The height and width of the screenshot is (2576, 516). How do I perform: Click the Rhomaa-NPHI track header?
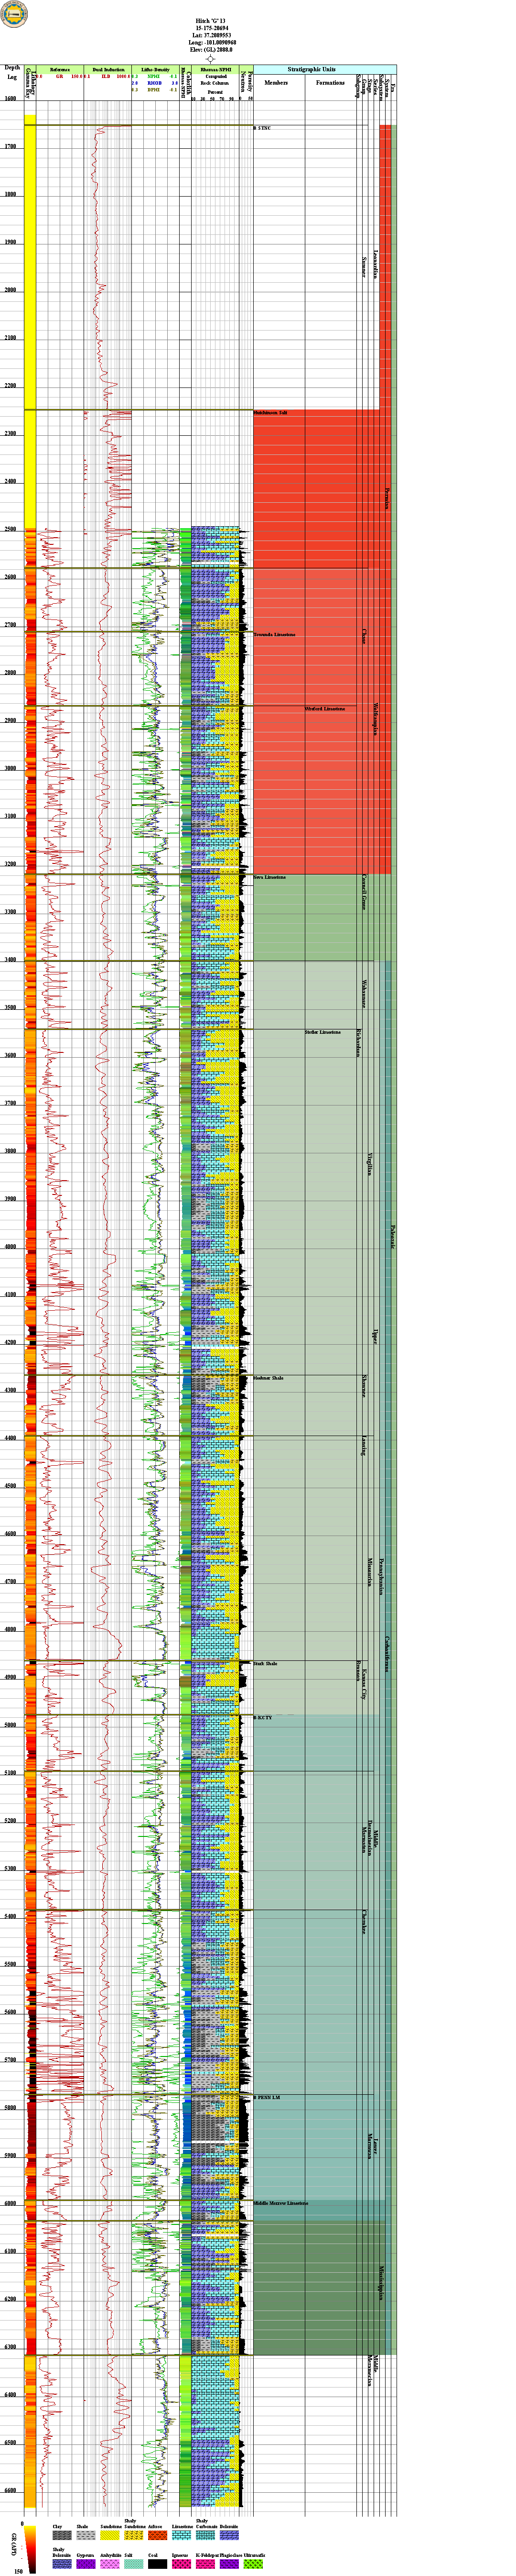[x=215, y=69]
